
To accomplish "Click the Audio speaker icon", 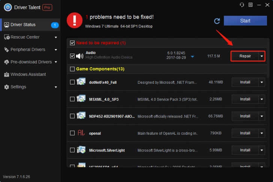I will tap(80, 56).
